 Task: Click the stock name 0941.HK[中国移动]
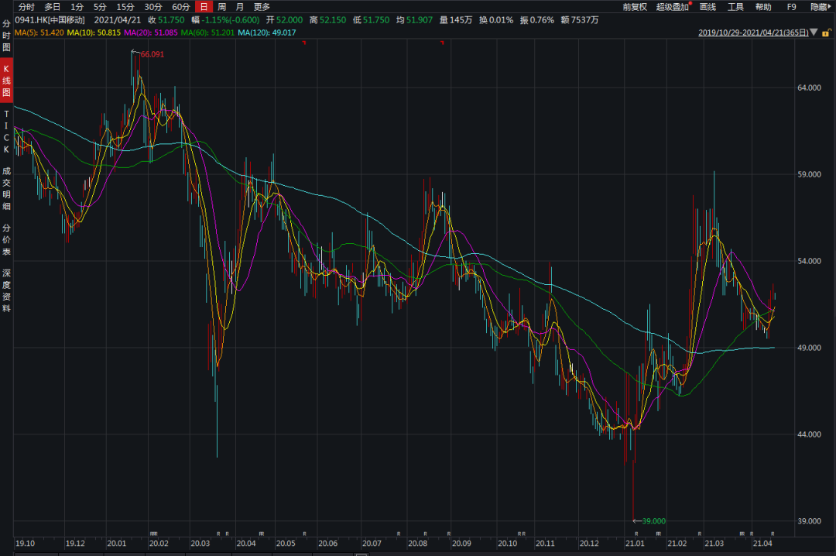coord(50,19)
